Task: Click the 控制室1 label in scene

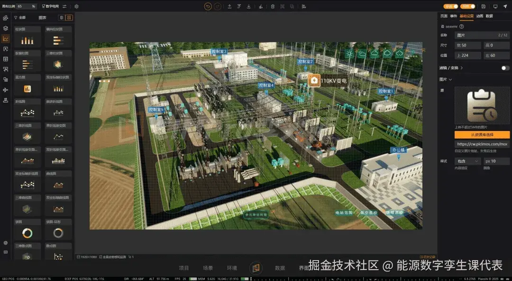Action: pos(387,91)
